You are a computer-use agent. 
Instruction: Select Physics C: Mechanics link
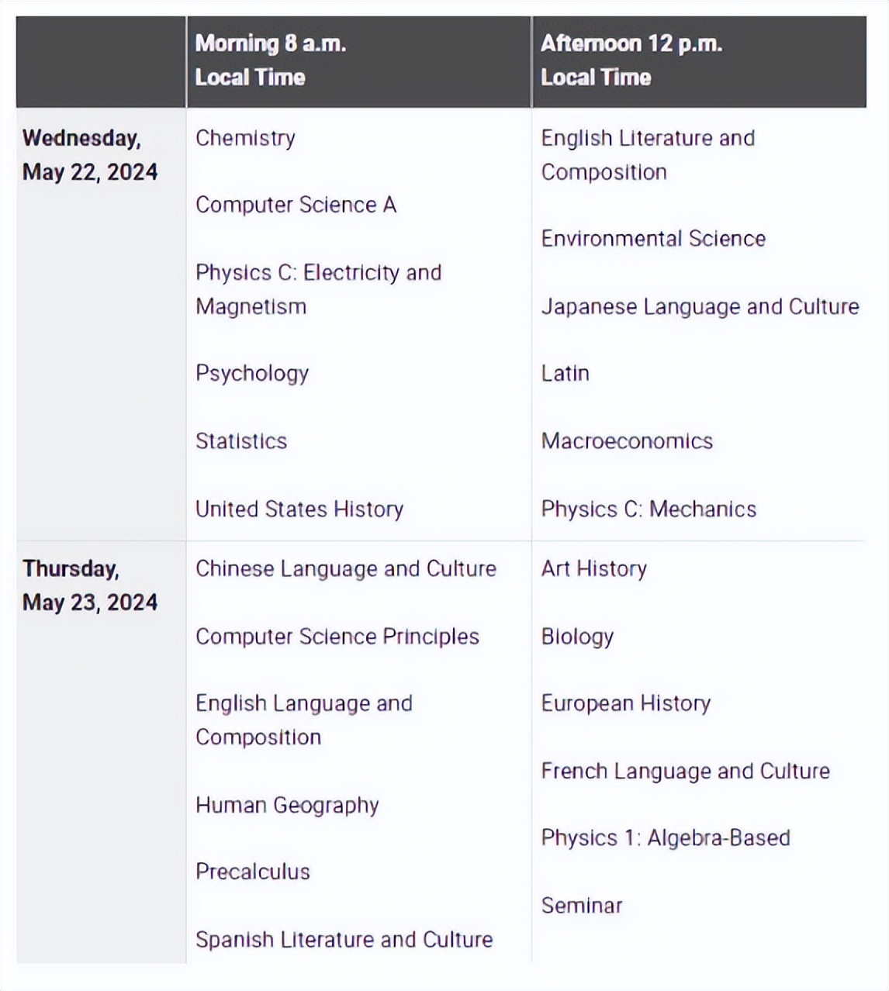[649, 509]
